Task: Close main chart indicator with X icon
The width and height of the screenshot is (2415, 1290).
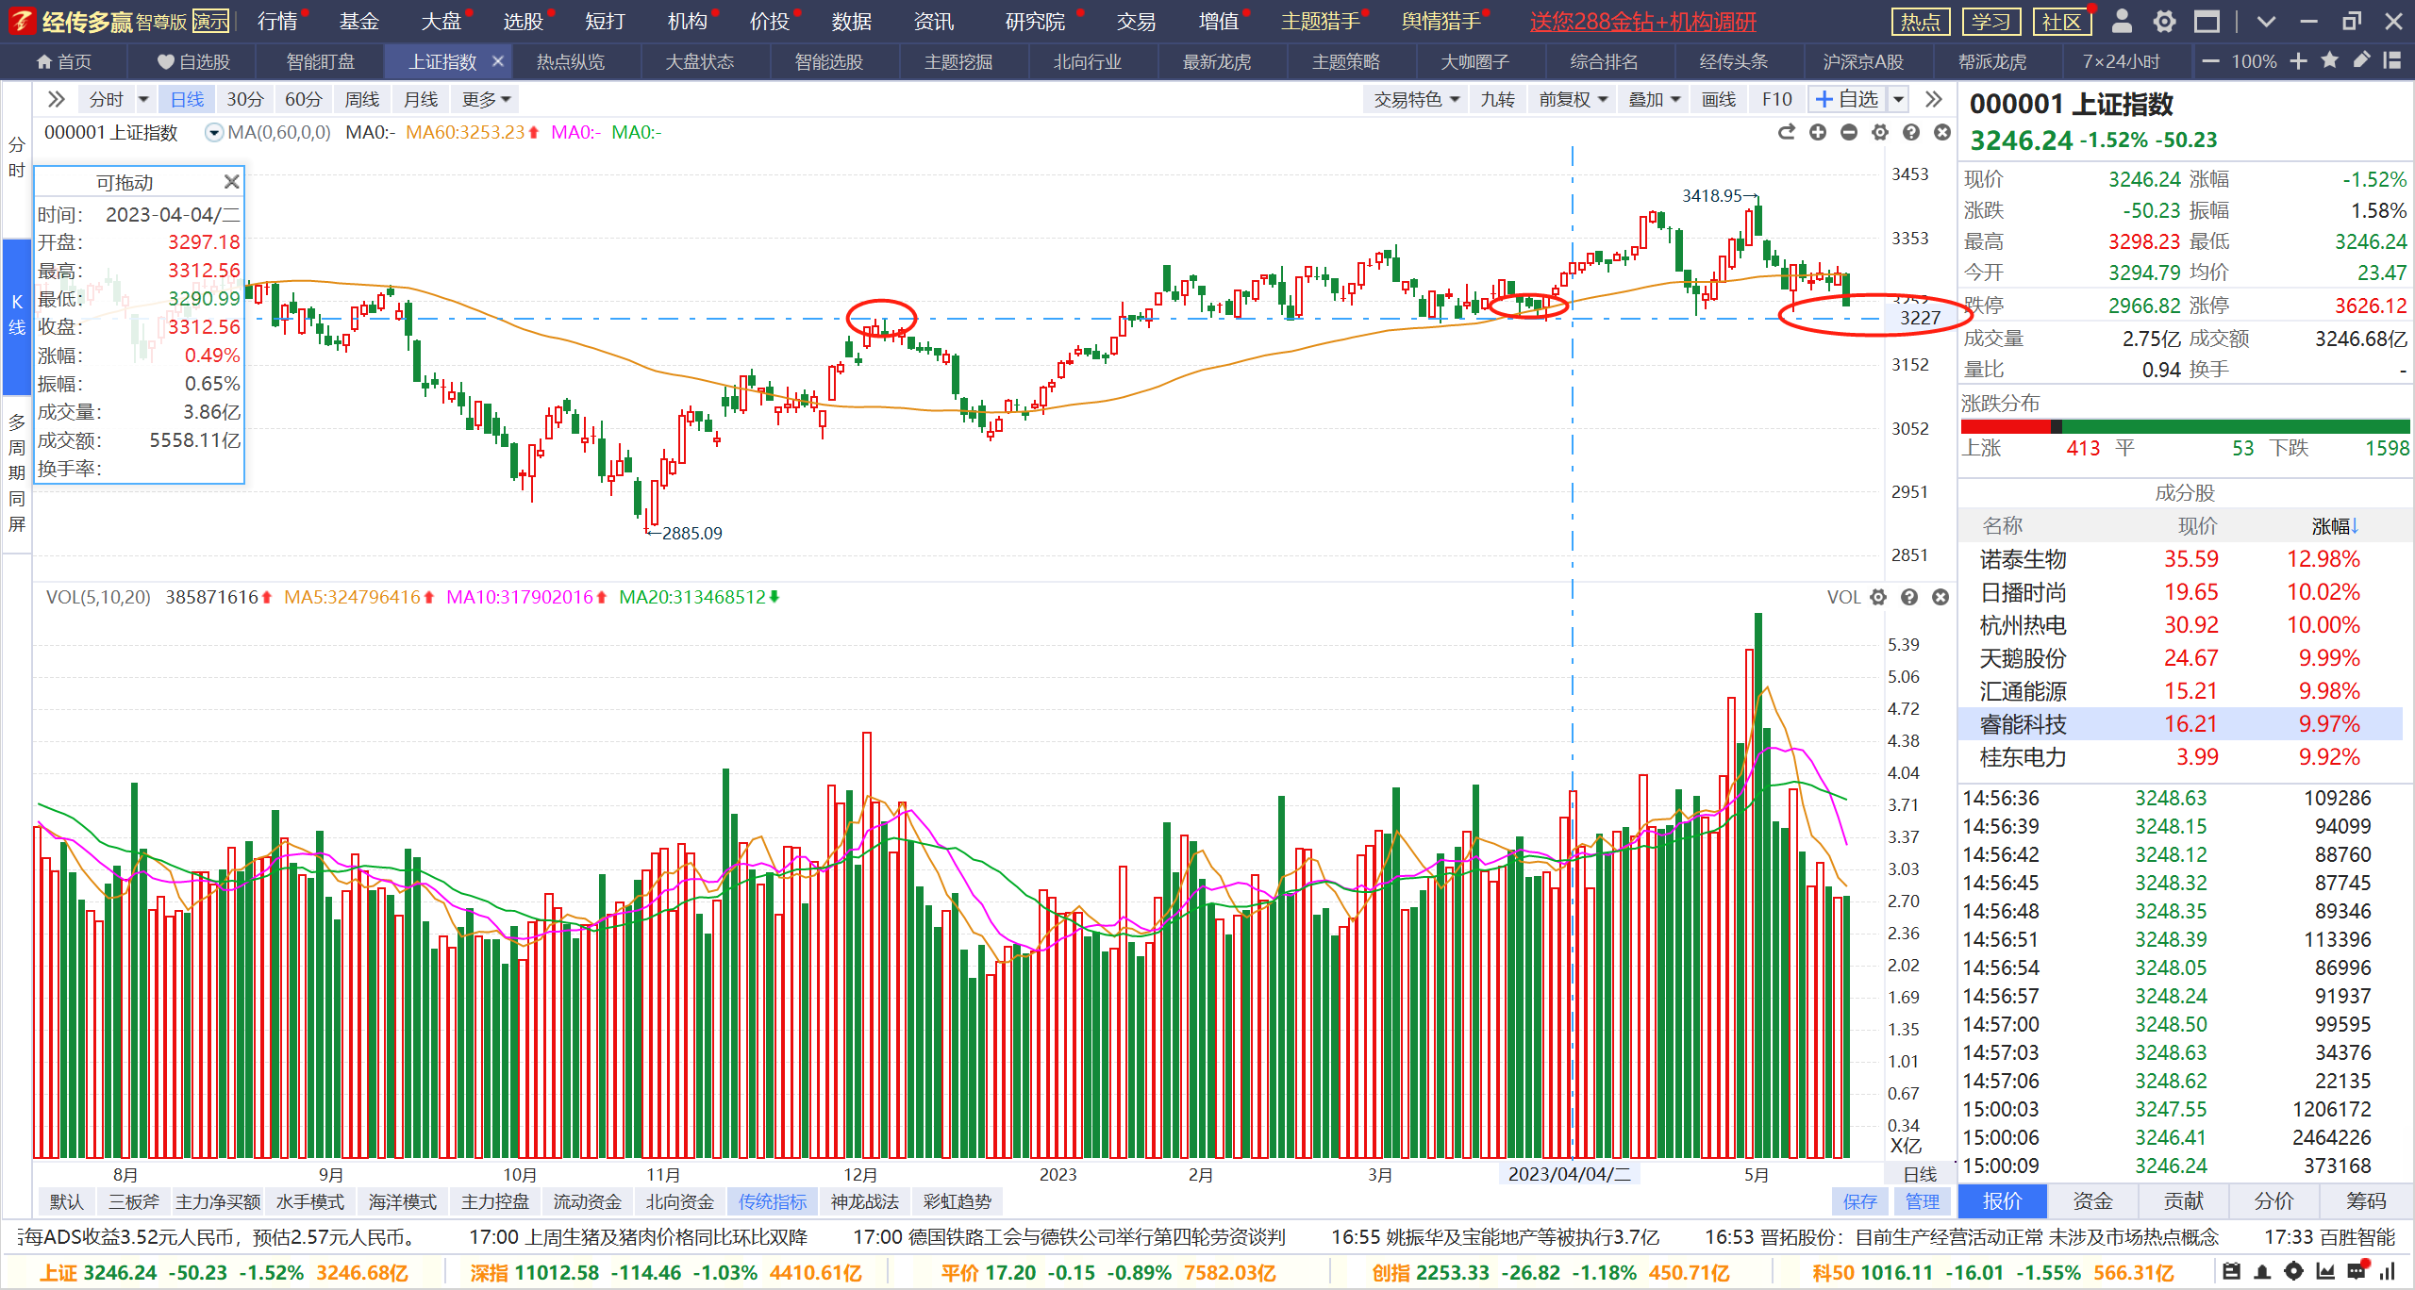Action: [x=1942, y=132]
